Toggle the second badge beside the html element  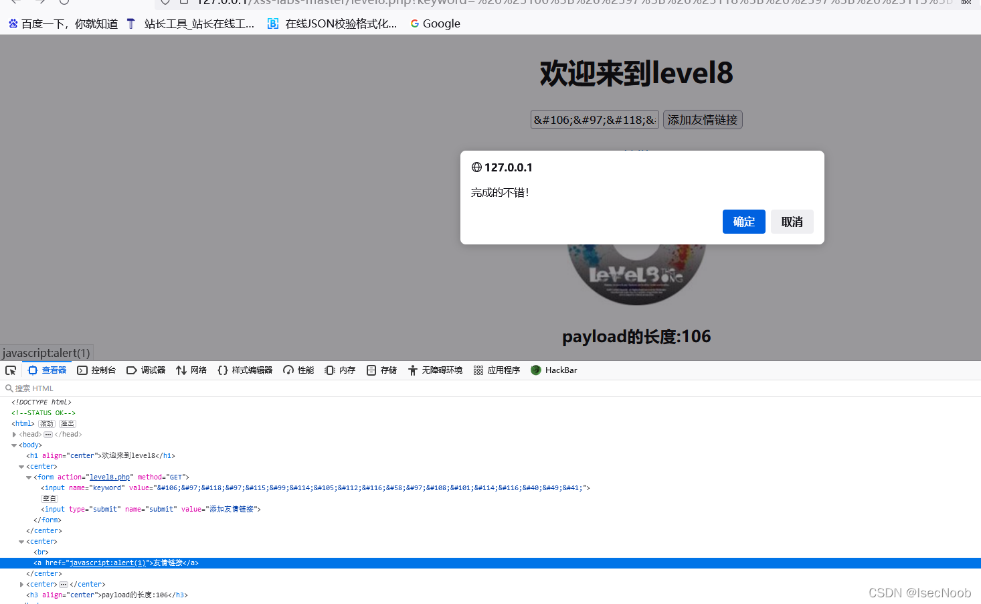click(66, 423)
